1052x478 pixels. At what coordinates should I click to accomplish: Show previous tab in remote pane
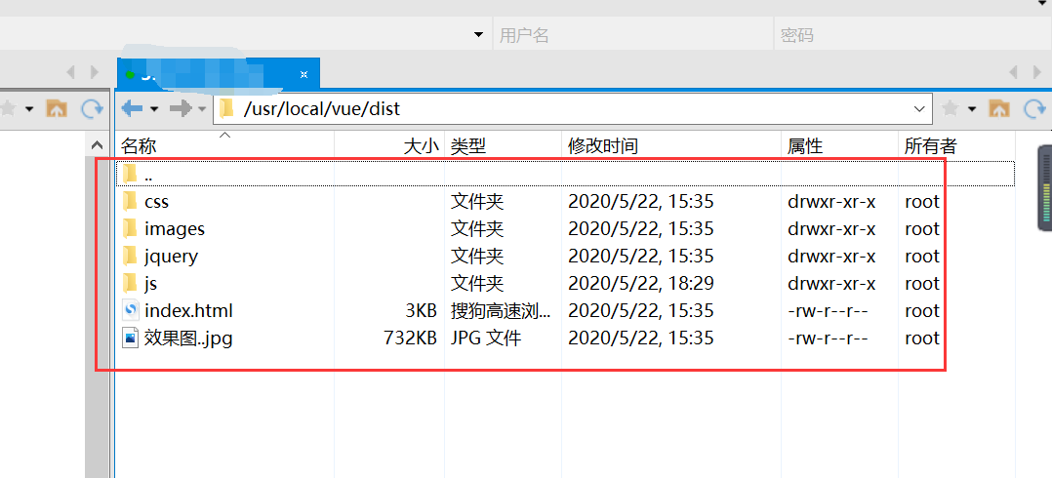tap(1013, 72)
